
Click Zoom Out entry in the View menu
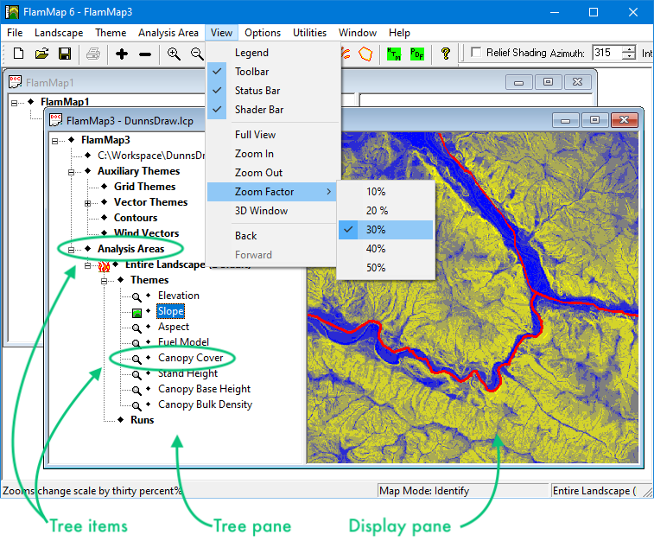271,173
